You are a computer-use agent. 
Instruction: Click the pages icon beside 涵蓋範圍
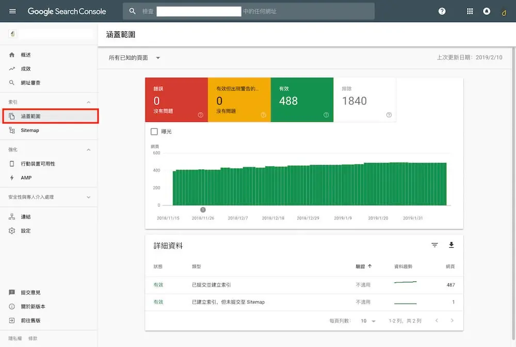(x=12, y=116)
